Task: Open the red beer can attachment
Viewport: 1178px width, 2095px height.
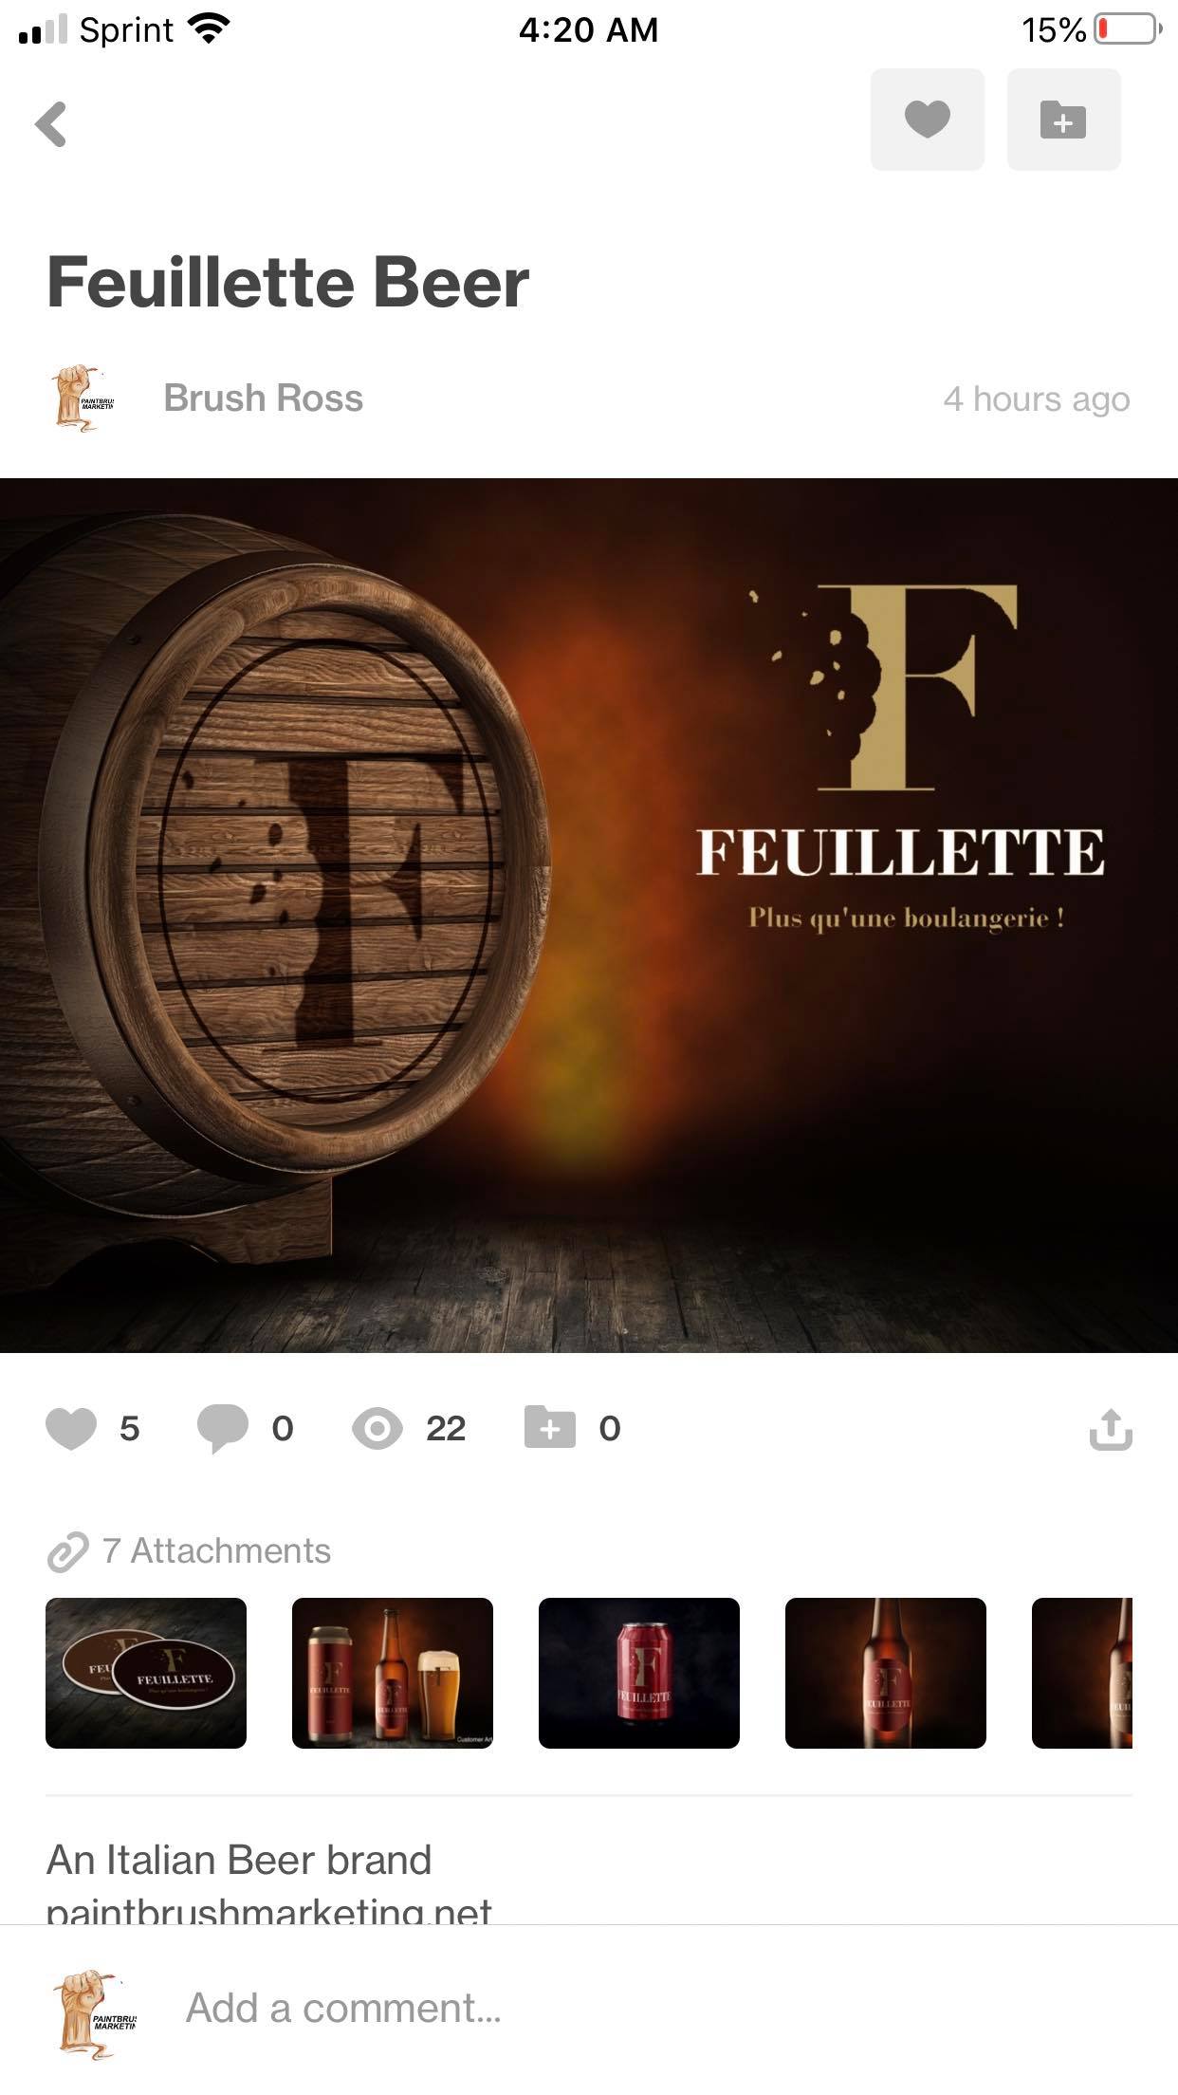Action: pos(639,1673)
